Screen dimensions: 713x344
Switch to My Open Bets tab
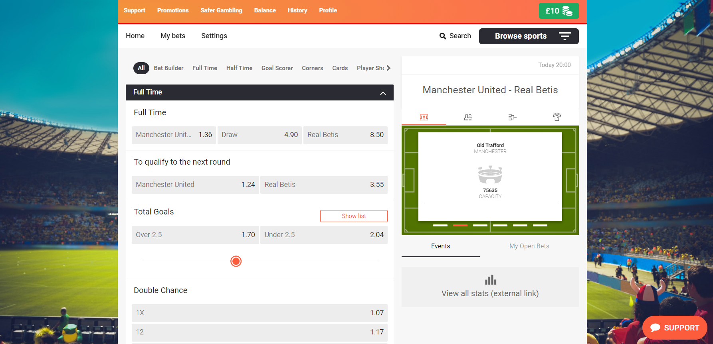[529, 246]
